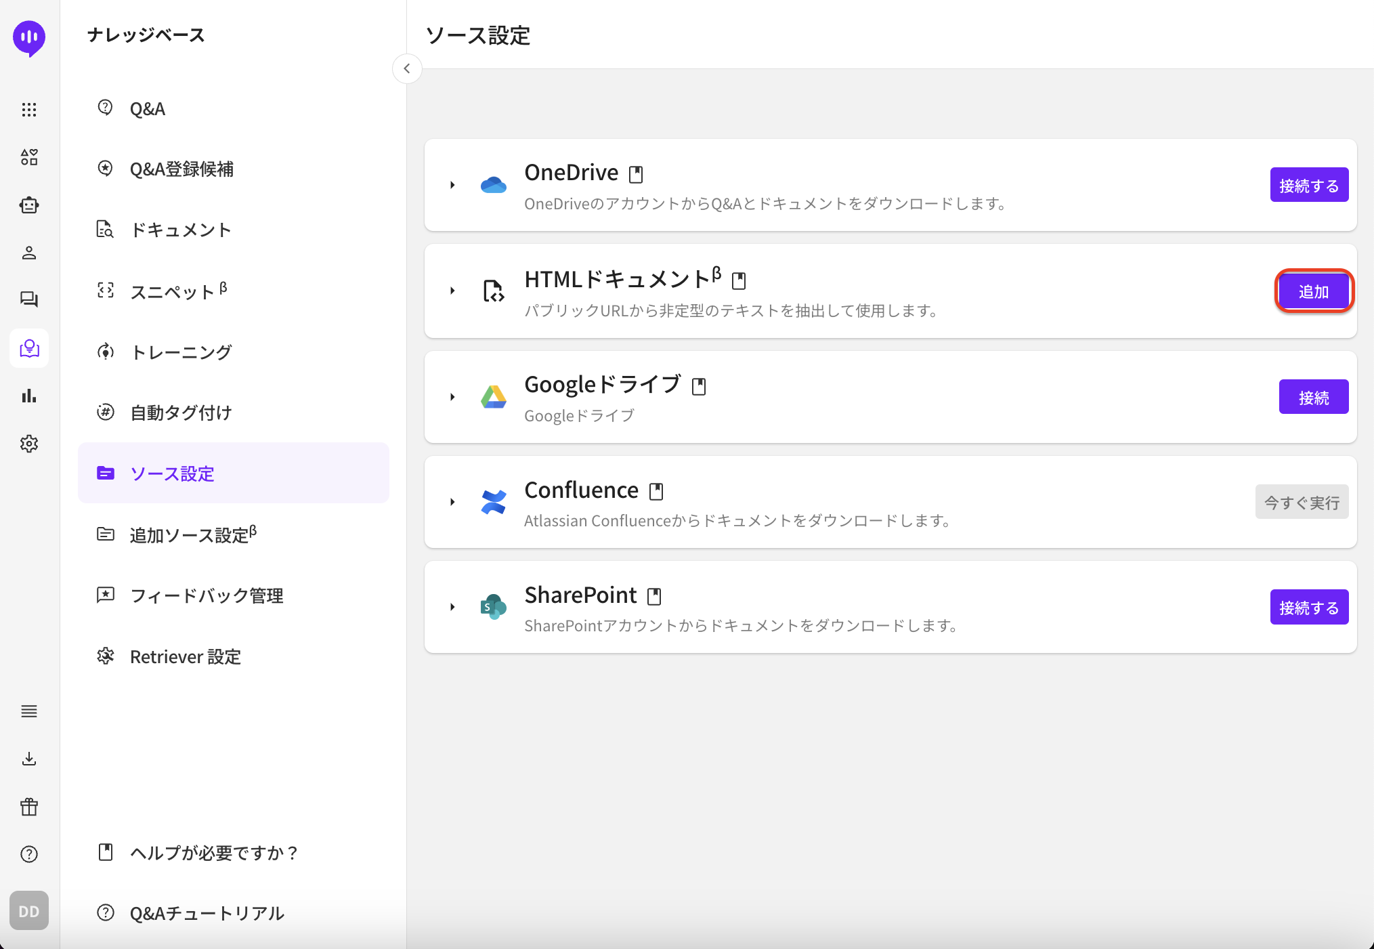Click the DD user avatar

point(28,911)
